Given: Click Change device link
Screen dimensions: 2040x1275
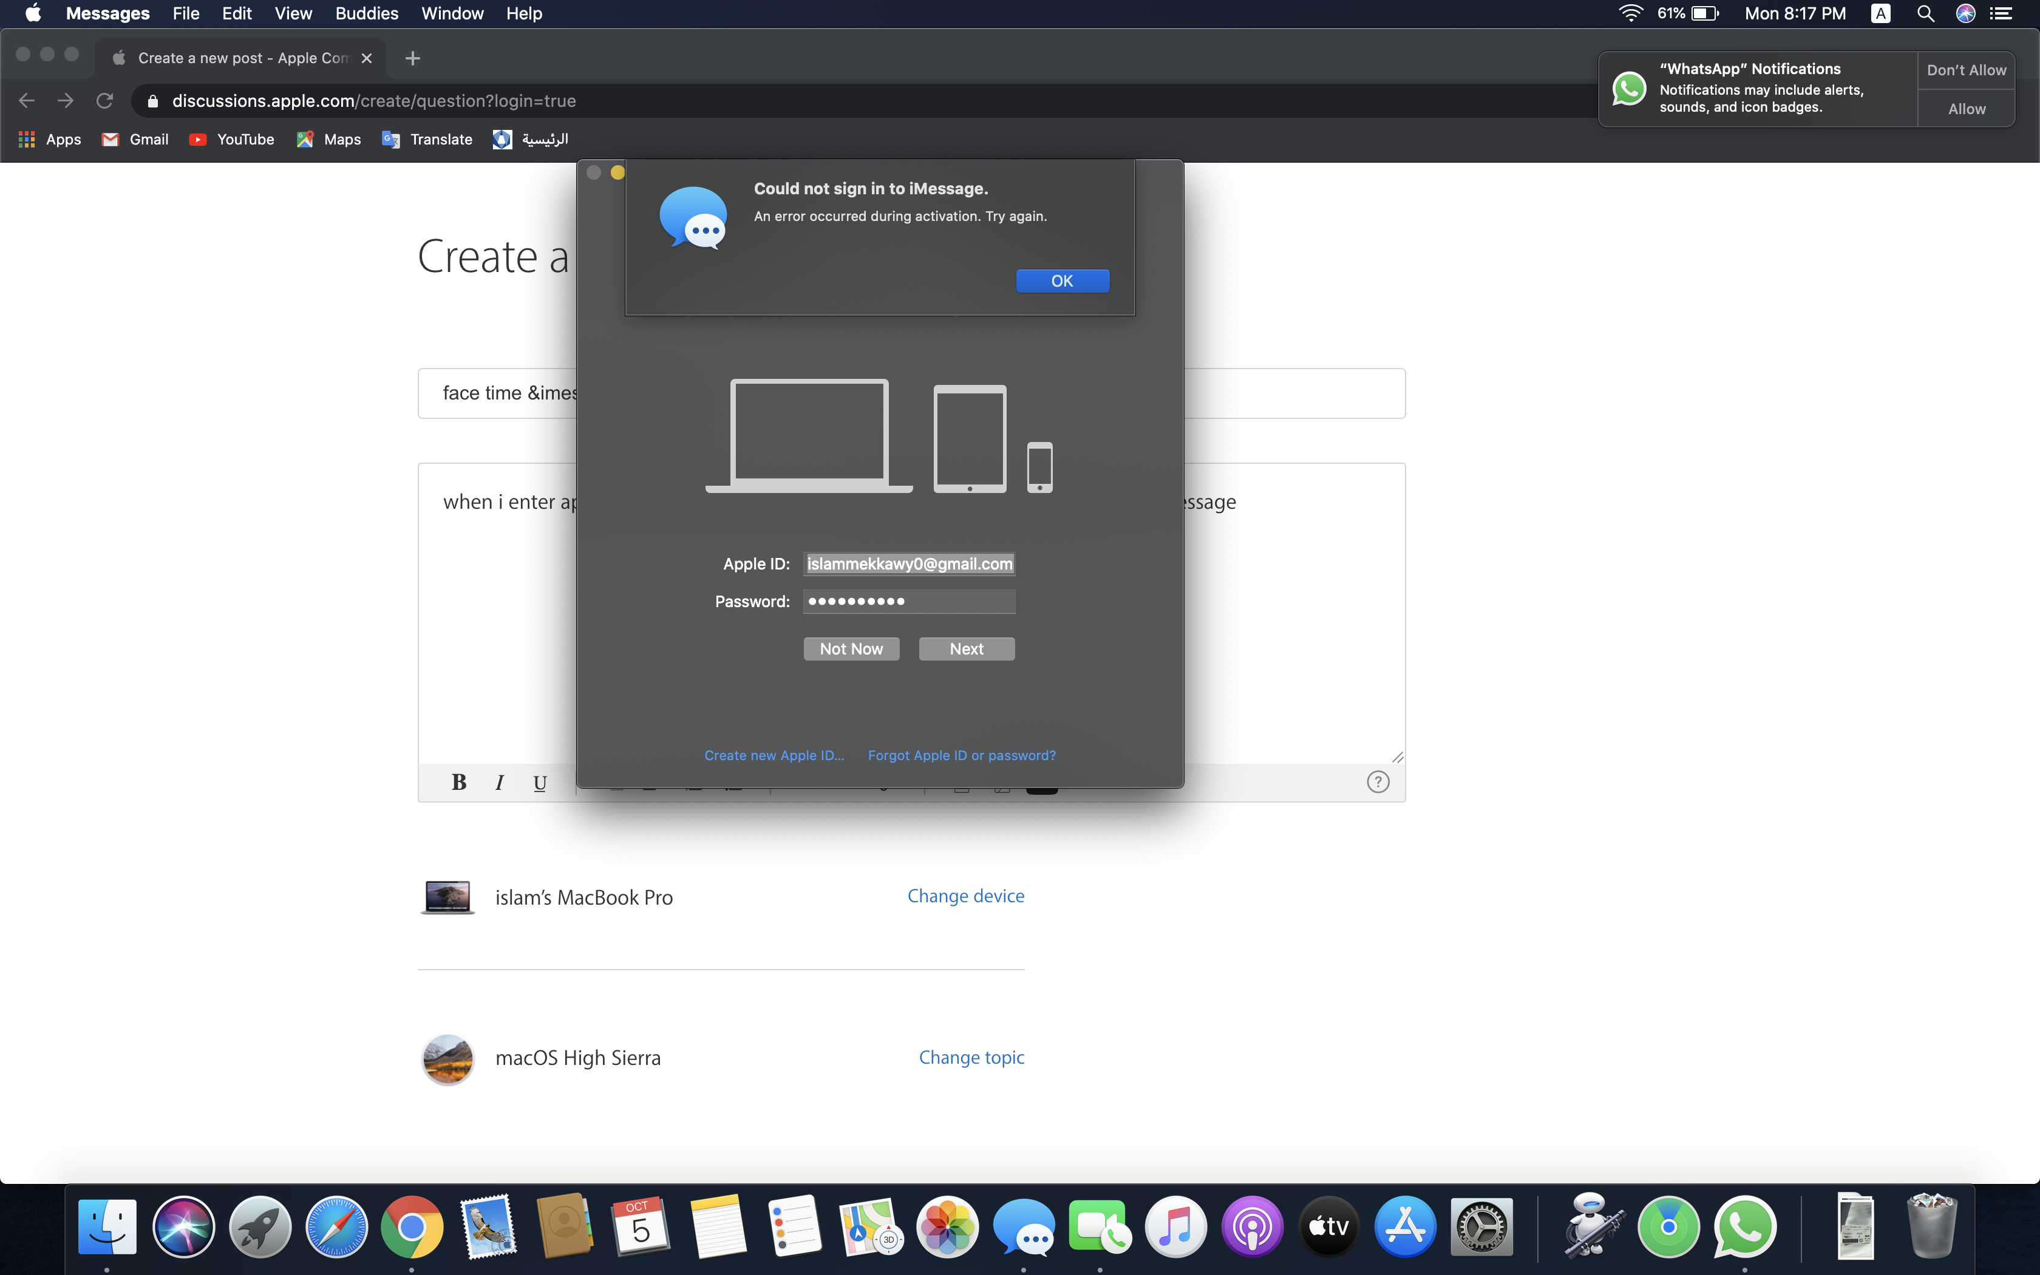Looking at the screenshot, I should [965, 896].
